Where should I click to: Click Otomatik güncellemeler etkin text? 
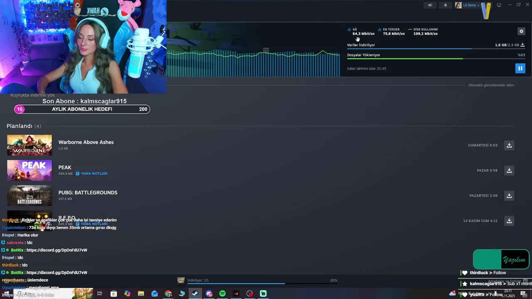point(491,85)
